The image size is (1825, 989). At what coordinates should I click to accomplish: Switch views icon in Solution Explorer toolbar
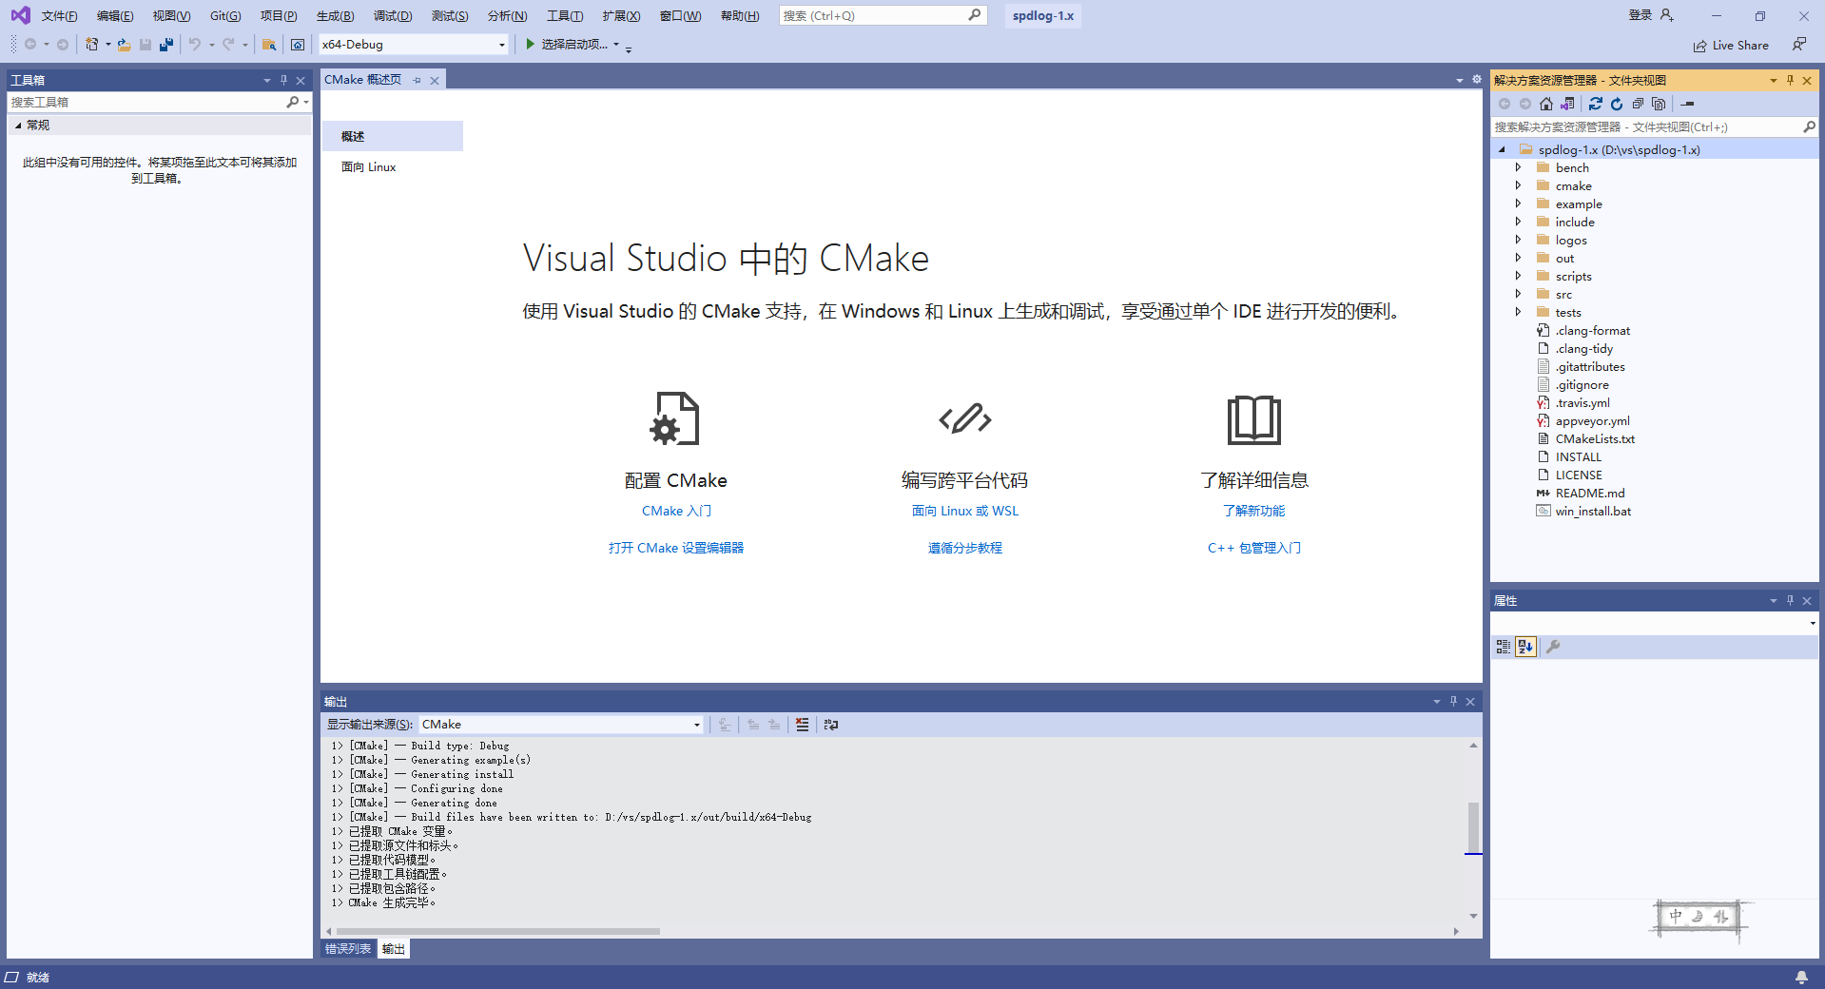click(1567, 104)
